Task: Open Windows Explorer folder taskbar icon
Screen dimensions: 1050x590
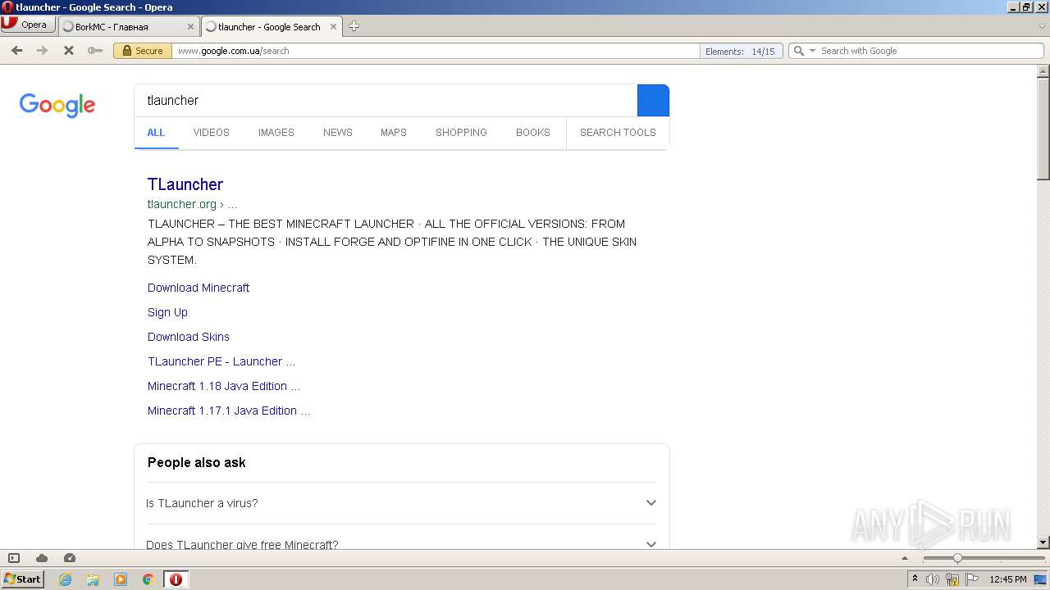Action: 93,579
